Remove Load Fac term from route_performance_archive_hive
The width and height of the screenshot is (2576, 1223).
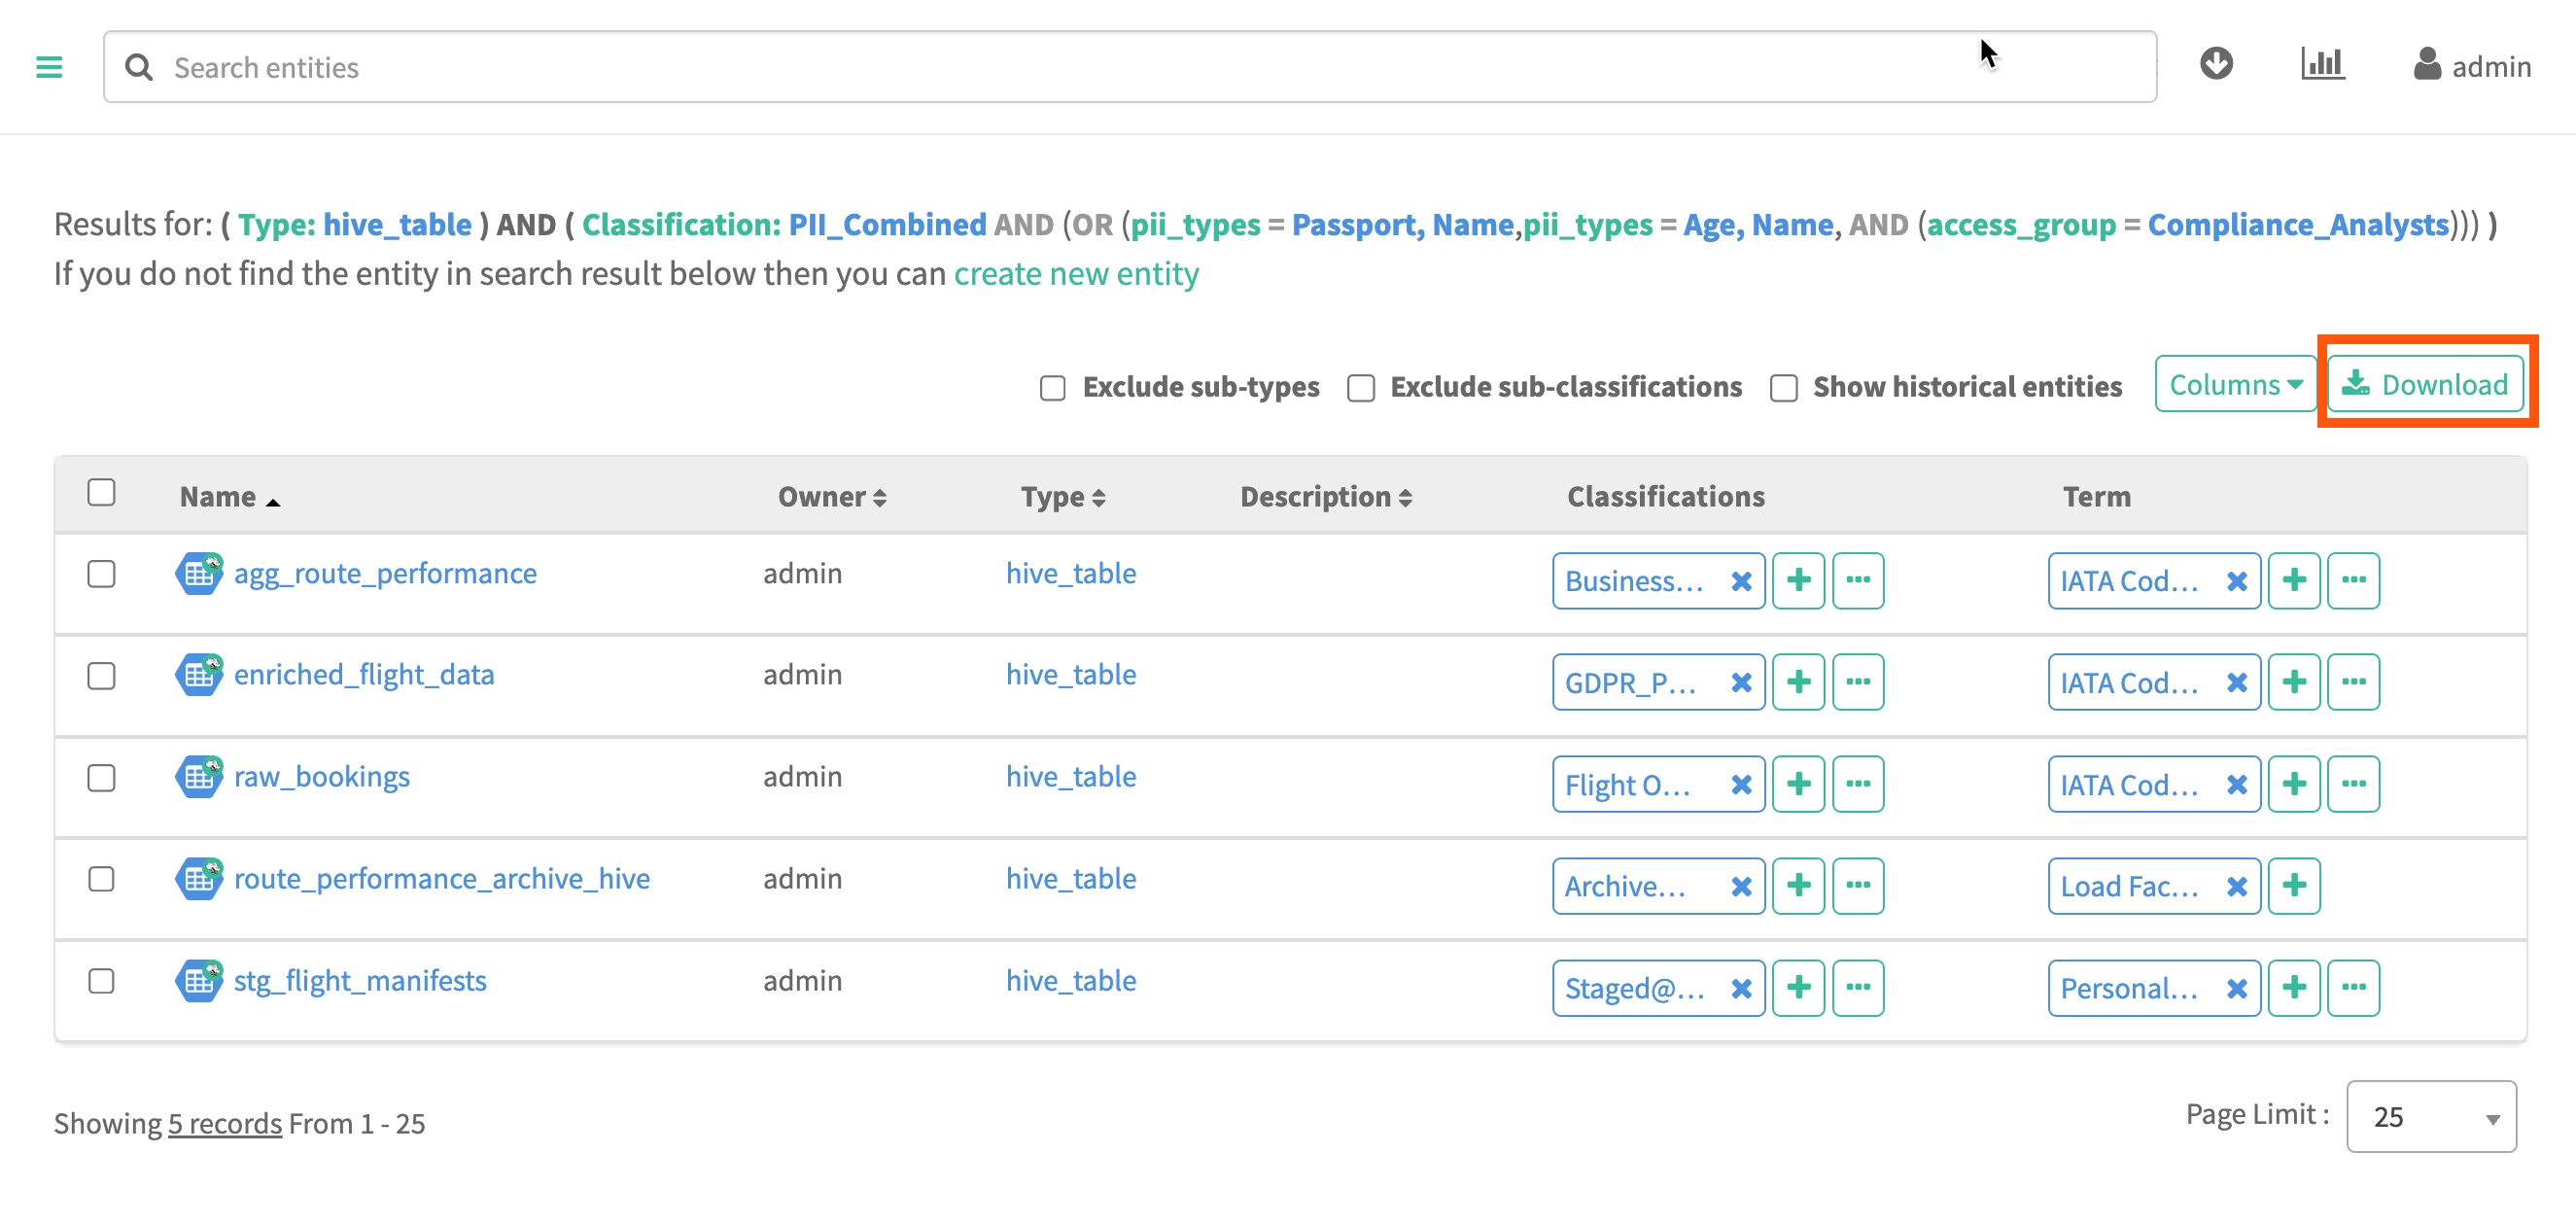2237,886
